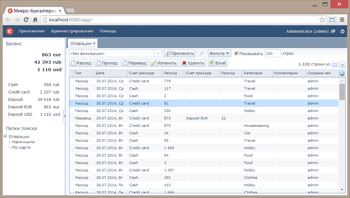Click the red app logo icon
350x198 pixels.
(9, 32)
